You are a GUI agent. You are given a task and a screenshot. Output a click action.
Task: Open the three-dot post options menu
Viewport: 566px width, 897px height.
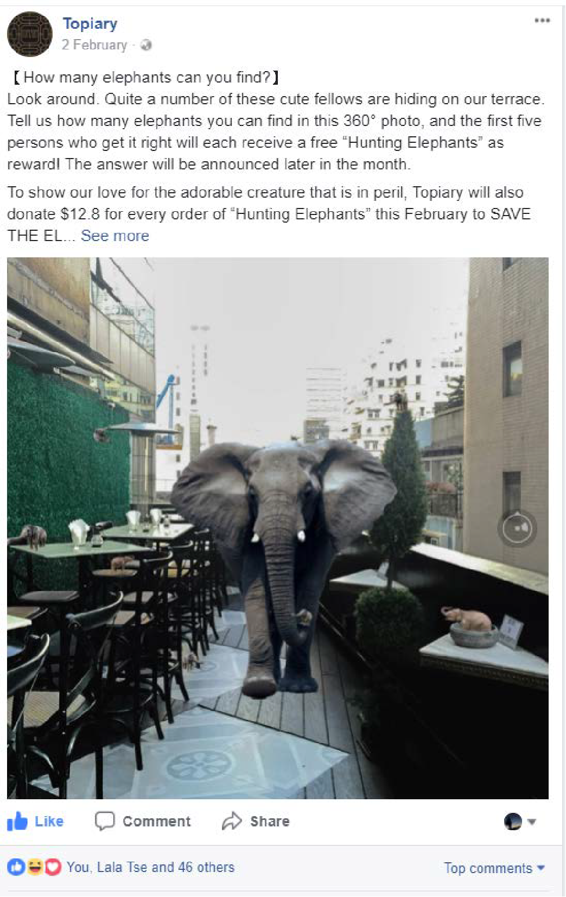coord(542,21)
